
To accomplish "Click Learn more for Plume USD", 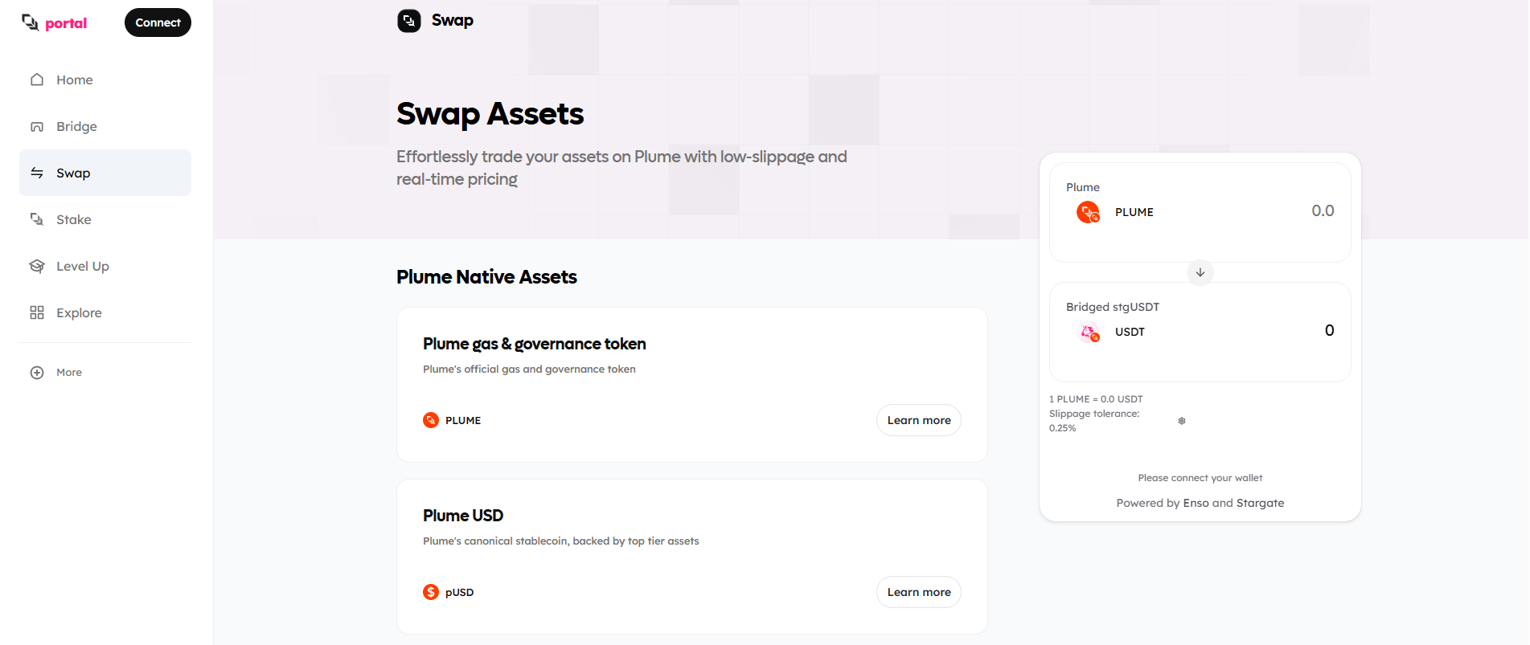I will (919, 592).
